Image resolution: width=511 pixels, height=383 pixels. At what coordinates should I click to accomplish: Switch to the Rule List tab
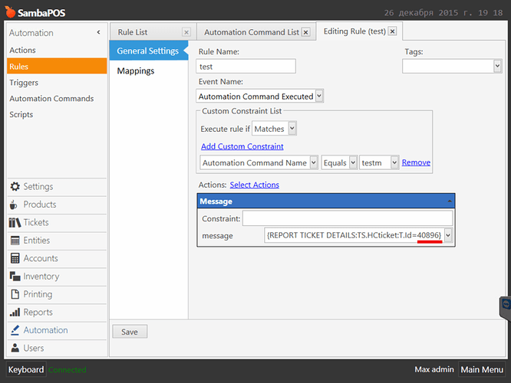point(133,32)
